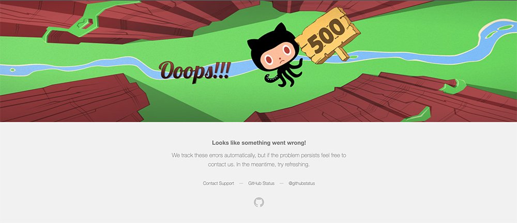This screenshot has width=517, height=223.
Task: Click the 'try refreshing' text line
Action: tap(259, 165)
